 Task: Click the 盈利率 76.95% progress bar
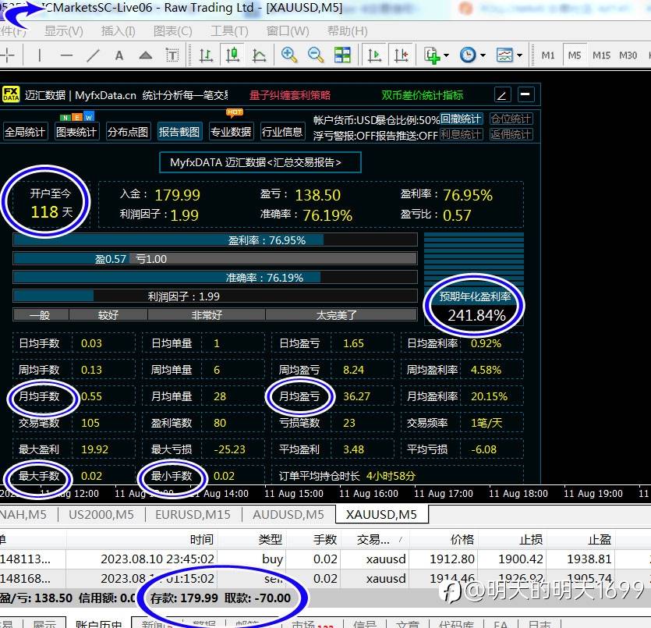[215, 240]
